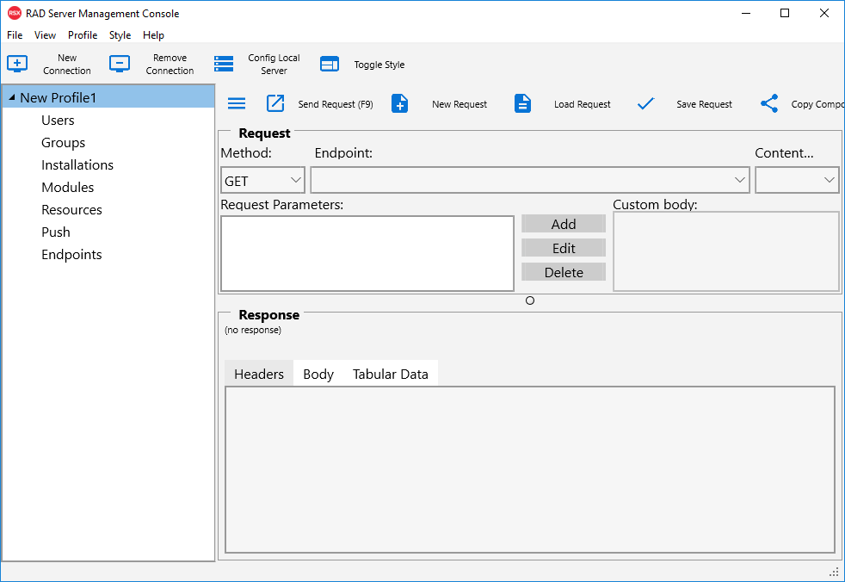Click the Delete parameter button
Viewport: 845px width, 582px height.
[x=564, y=272]
